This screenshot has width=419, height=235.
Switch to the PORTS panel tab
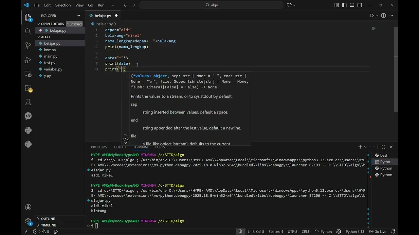coord(160,147)
